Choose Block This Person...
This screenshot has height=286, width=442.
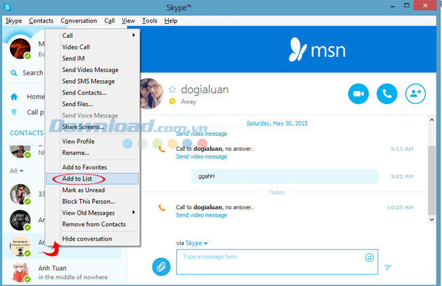tap(92, 202)
